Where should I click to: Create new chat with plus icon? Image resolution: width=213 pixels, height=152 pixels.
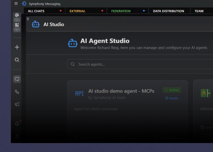click(17, 47)
